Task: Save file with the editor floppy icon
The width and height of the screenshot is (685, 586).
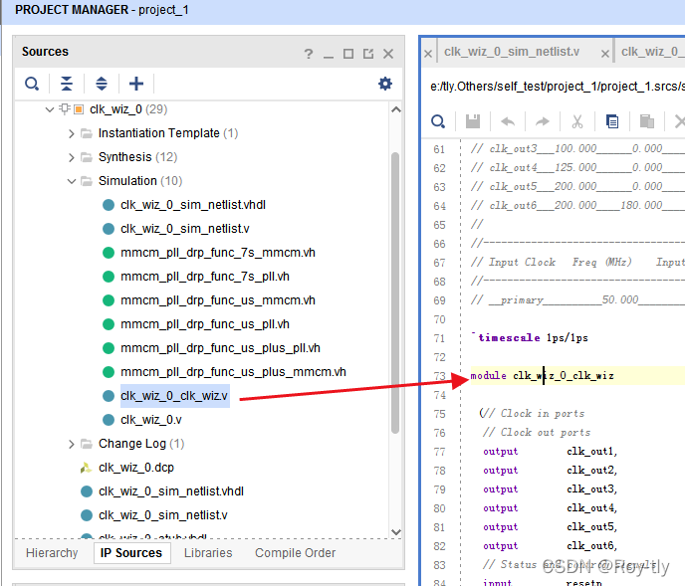Action: coord(473,121)
